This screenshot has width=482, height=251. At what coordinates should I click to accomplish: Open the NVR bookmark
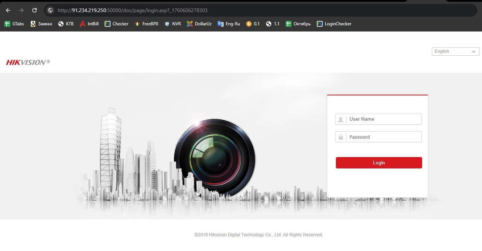pos(173,24)
